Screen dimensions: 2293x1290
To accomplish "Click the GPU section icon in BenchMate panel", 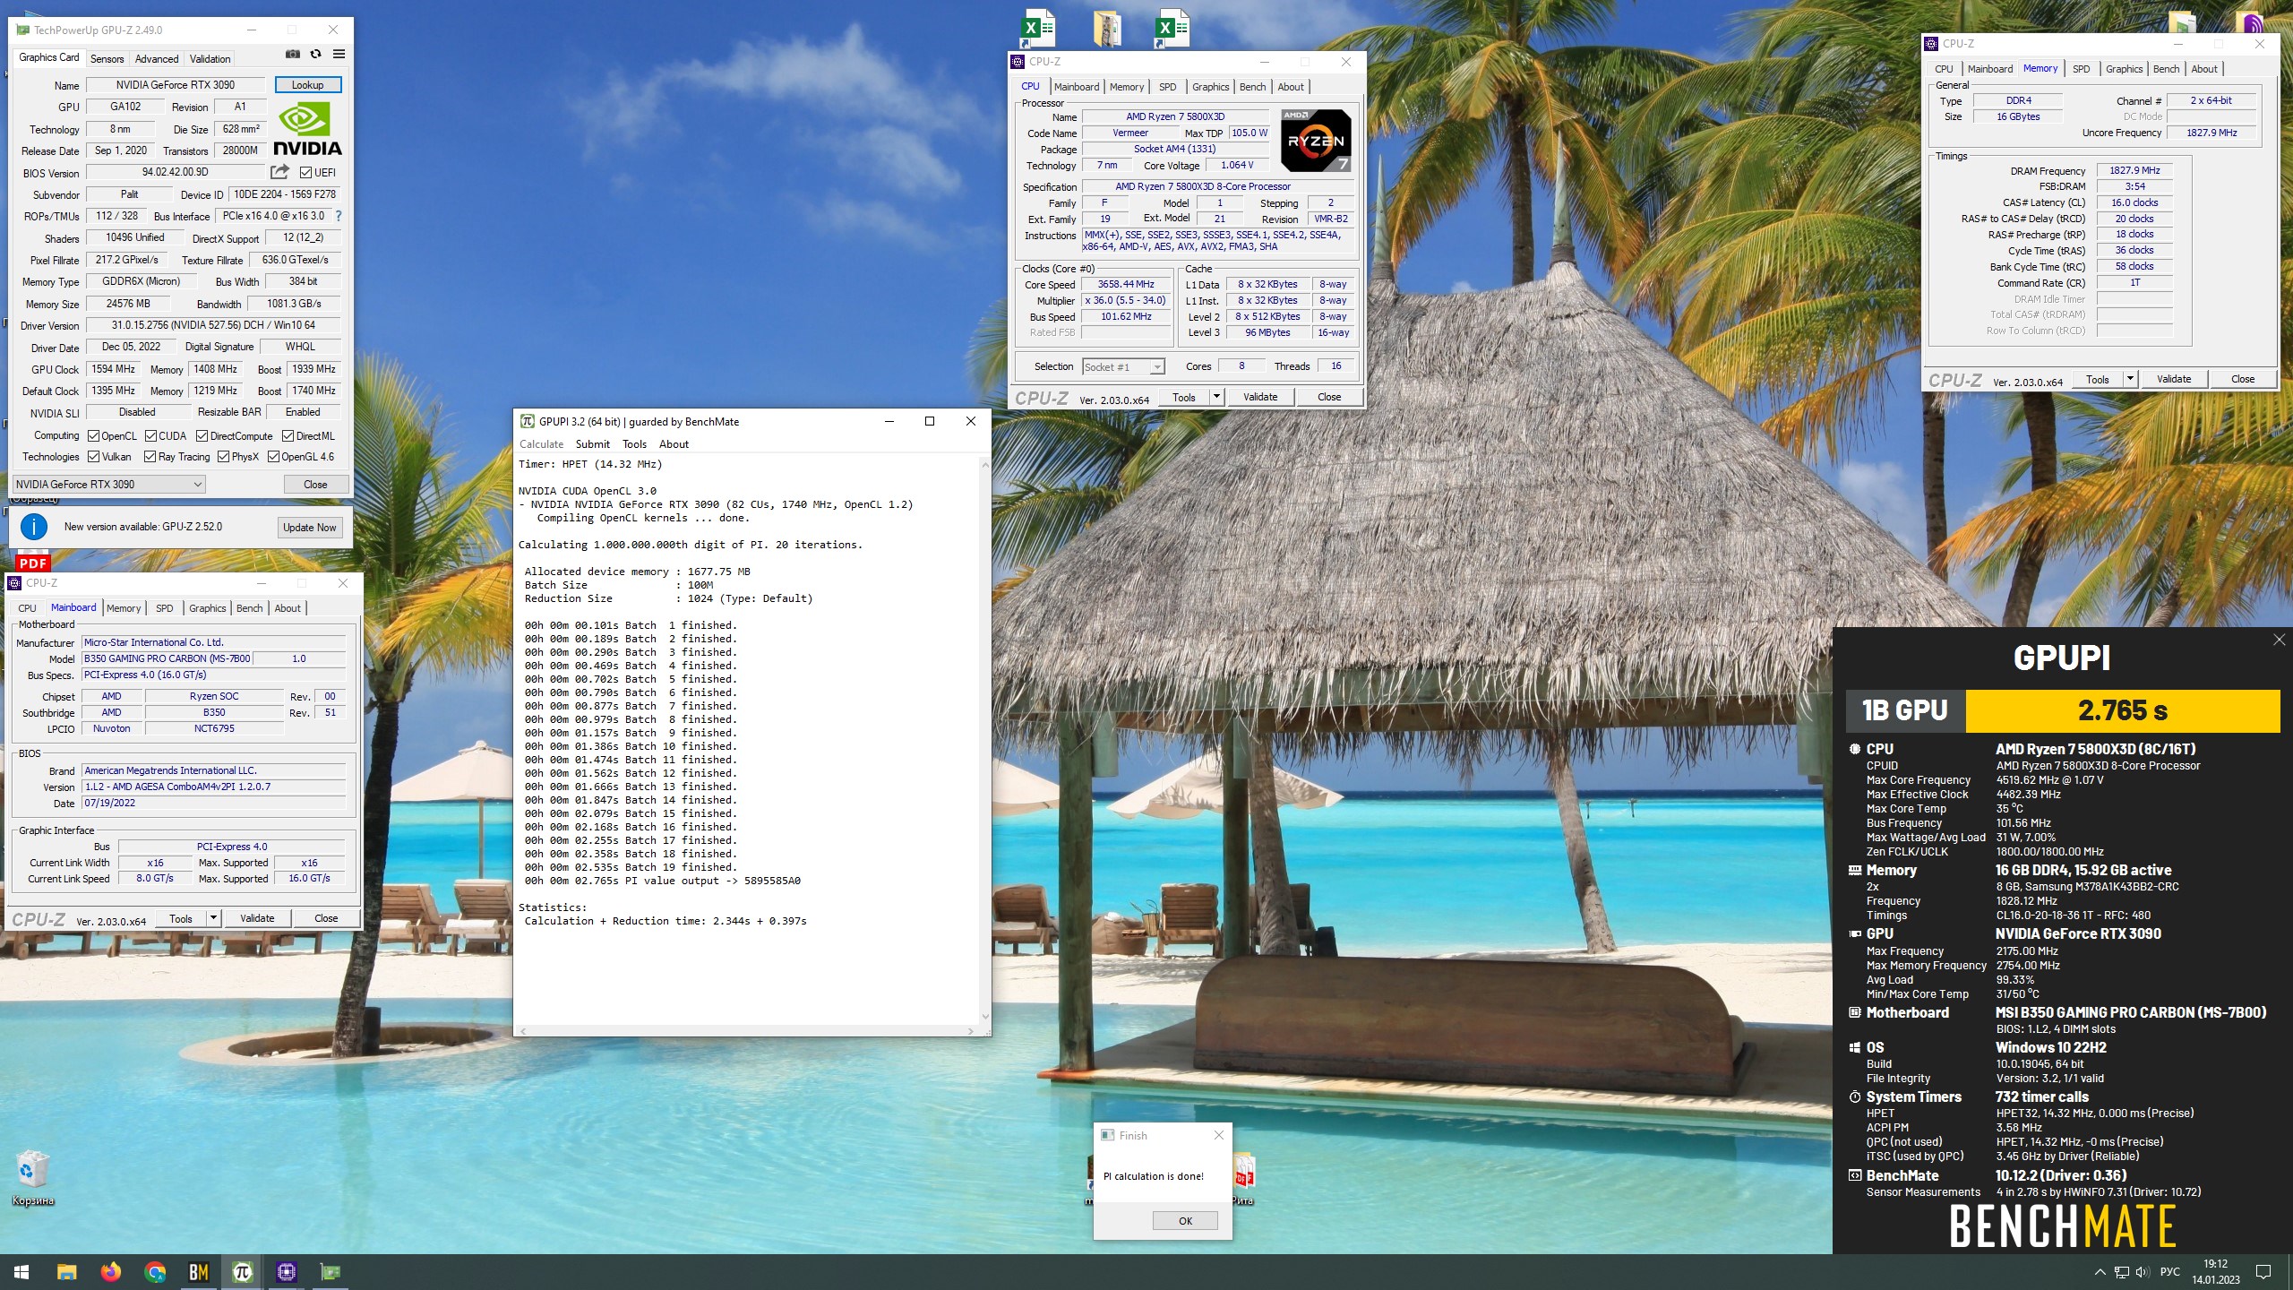I will [x=1855, y=933].
